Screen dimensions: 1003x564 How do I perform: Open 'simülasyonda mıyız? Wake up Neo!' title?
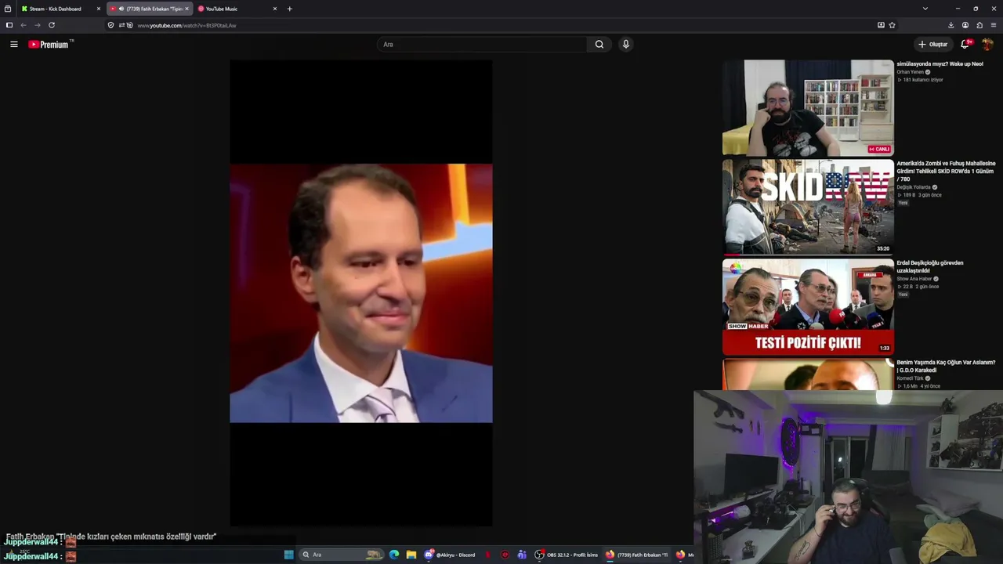(940, 64)
